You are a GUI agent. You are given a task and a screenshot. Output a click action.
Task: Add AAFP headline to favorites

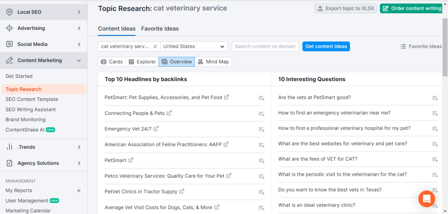click(x=262, y=145)
